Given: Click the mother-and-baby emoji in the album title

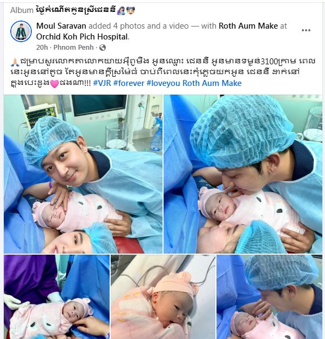Looking at the screenshot, I should click(121, 10).
